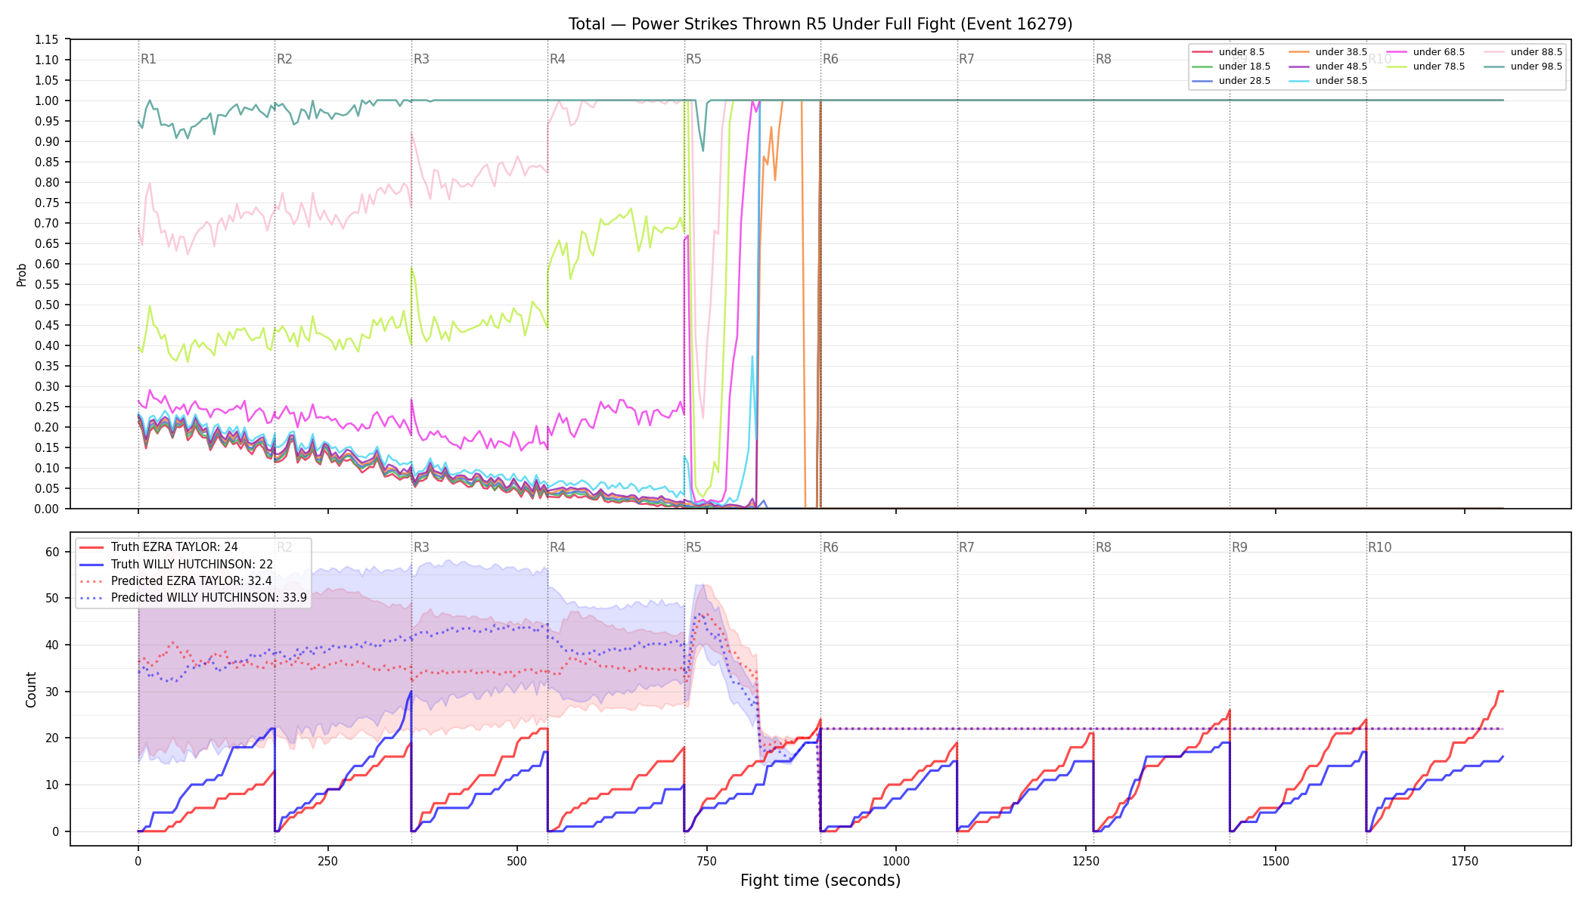
Task: Click the R7 round label in bottom Count plot
Action: 966,547
